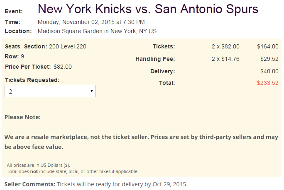Screen dimensions: 284x190
Task: Click the handling fee amount $29.52
Action: [269, 59]
